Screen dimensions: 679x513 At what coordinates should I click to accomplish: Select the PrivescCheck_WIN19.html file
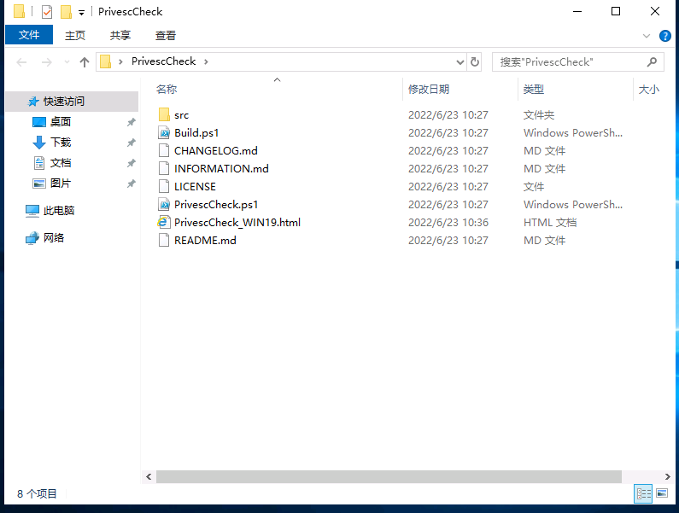point(237,223)
